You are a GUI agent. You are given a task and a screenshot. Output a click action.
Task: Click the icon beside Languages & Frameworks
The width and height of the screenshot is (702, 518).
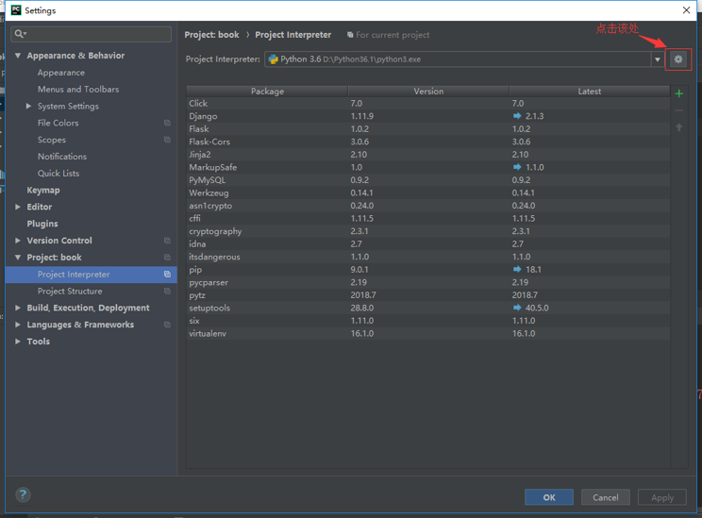[167, 325]
